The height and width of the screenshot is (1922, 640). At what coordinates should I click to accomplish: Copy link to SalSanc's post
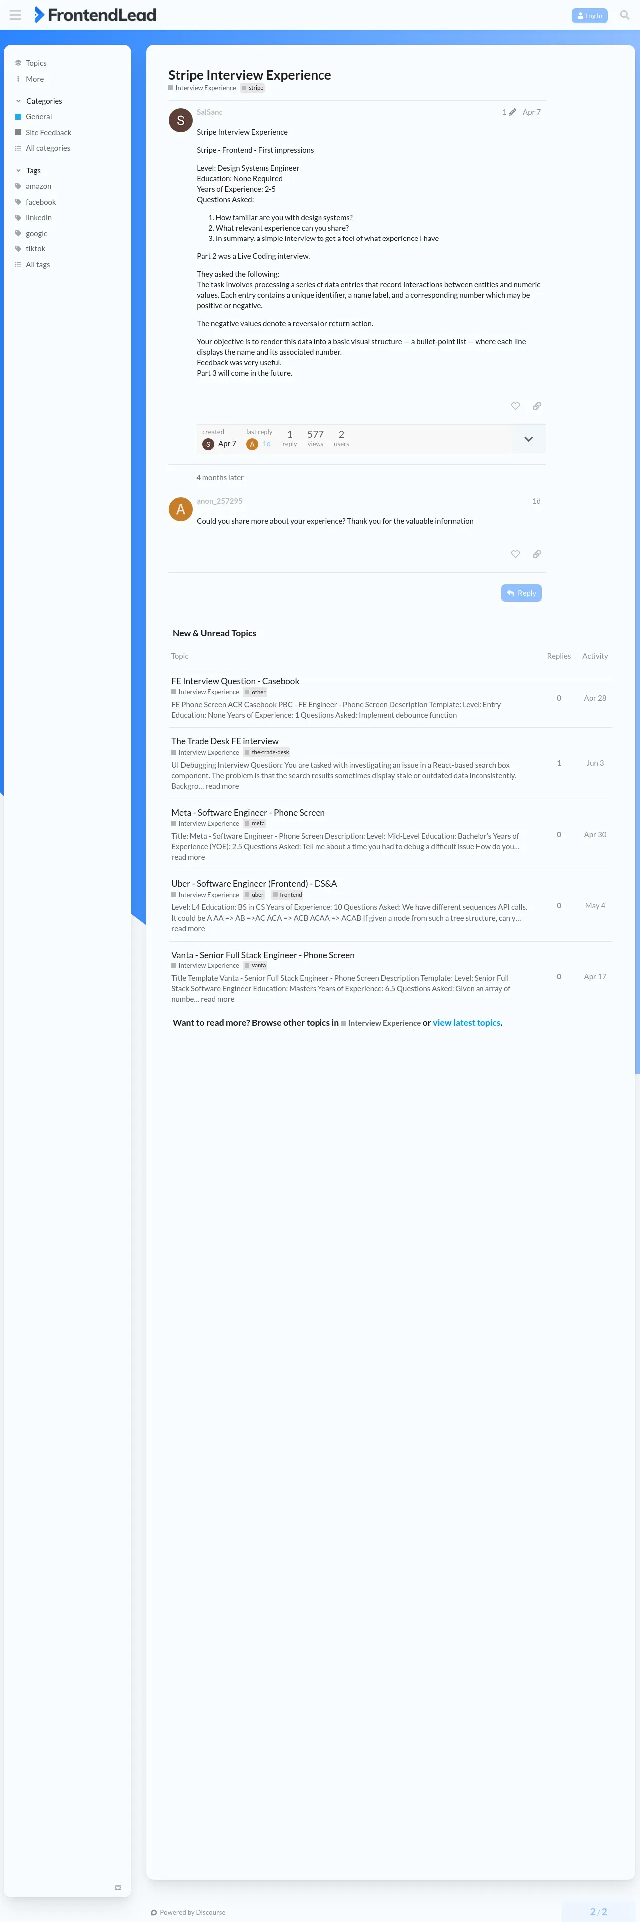pyautogui.click(x=537, y=406)
